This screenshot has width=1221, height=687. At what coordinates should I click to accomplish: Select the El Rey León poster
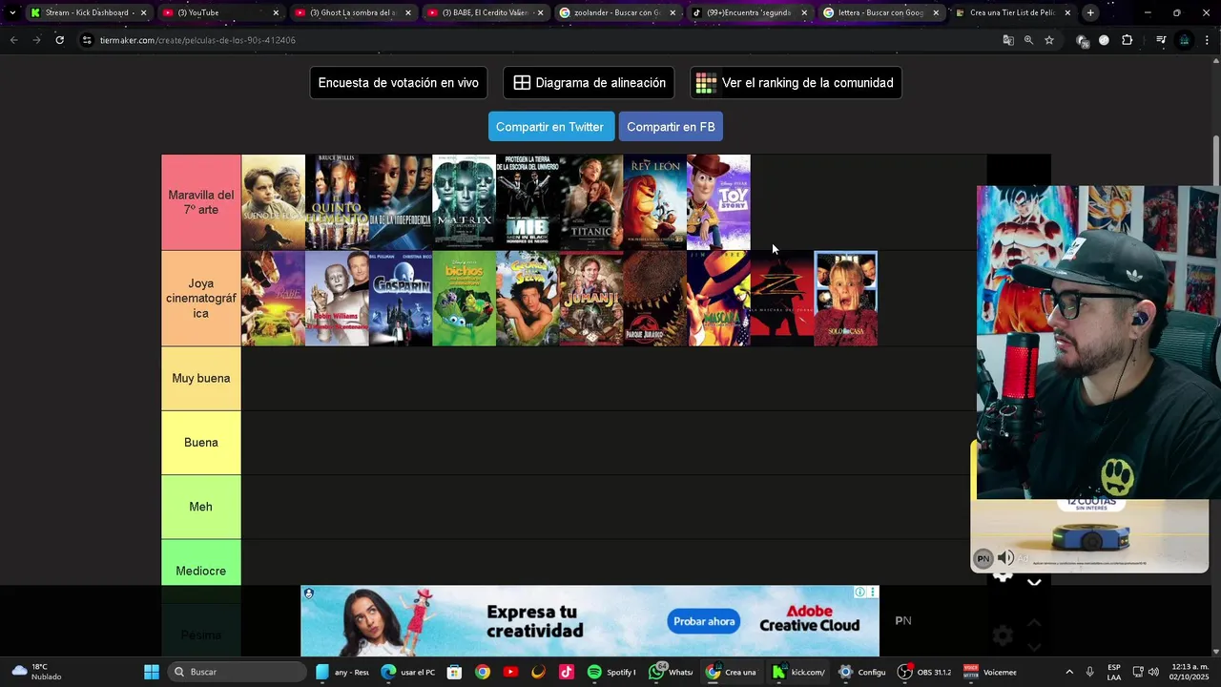pos(654,202)
